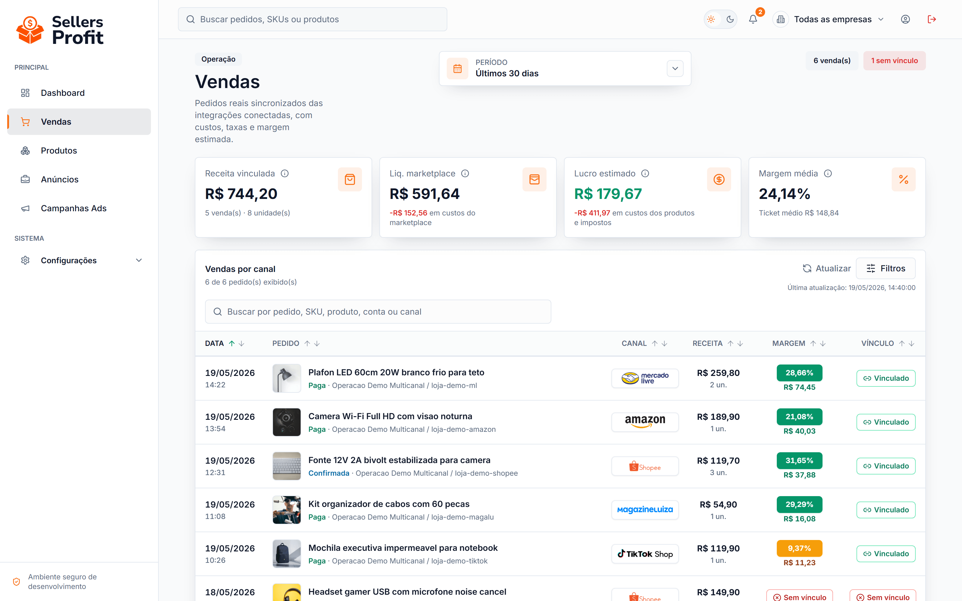Sort MARGEM column descending
Image resolution: width=962 pixels, height=601 pixels.
click(x=823, y=343)
